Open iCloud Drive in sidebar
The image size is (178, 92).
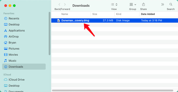click(x=17, y=80)
